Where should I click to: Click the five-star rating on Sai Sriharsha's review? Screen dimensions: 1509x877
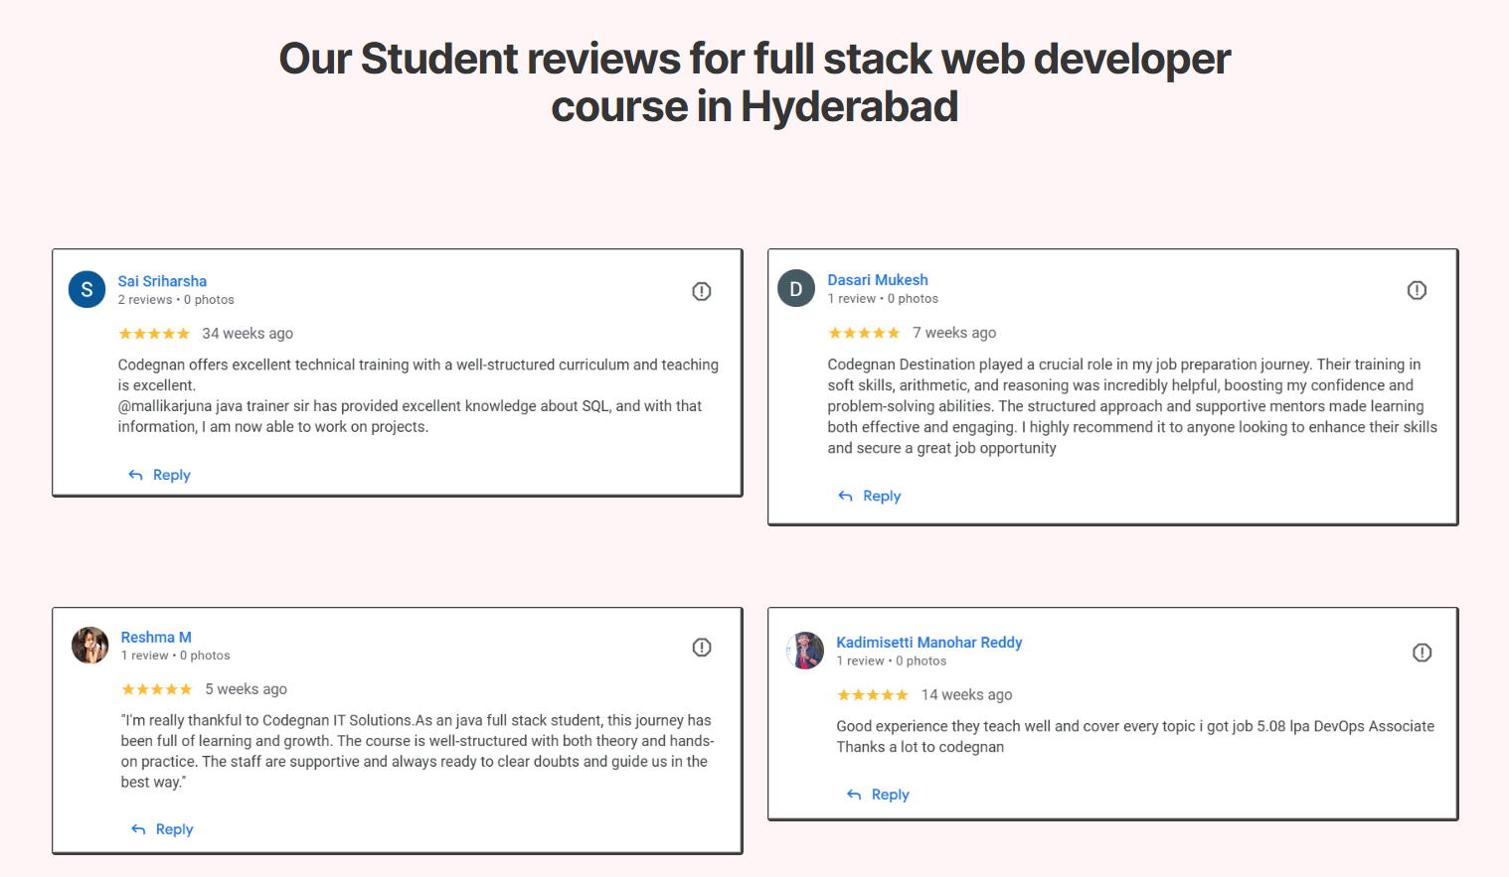(x=154, y=334)
